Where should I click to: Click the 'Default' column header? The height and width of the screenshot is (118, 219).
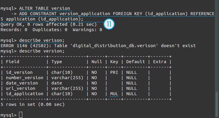point(136,62)
